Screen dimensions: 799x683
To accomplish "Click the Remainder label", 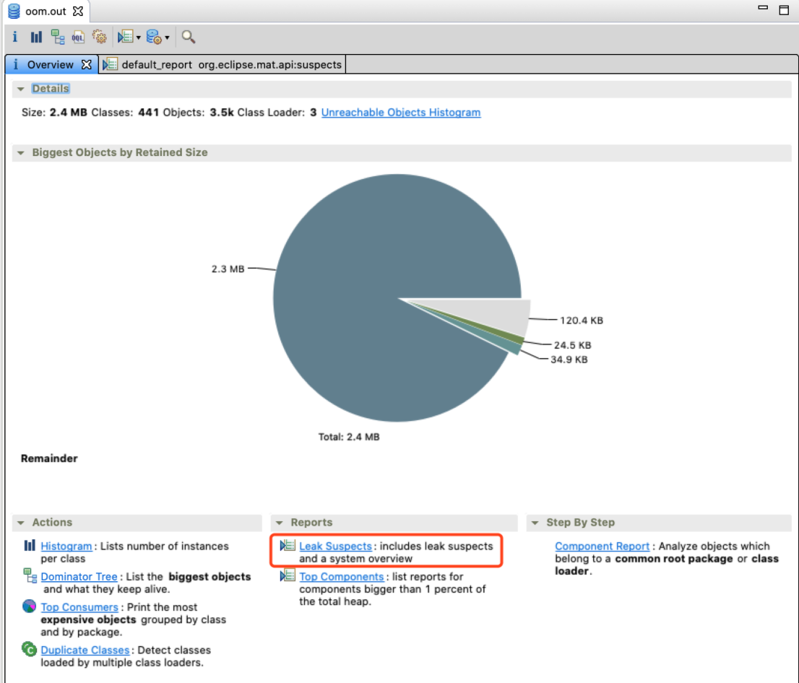I will (49, 458).
